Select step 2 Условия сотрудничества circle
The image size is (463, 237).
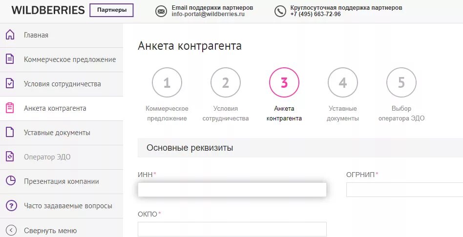(x=226, y=82)
